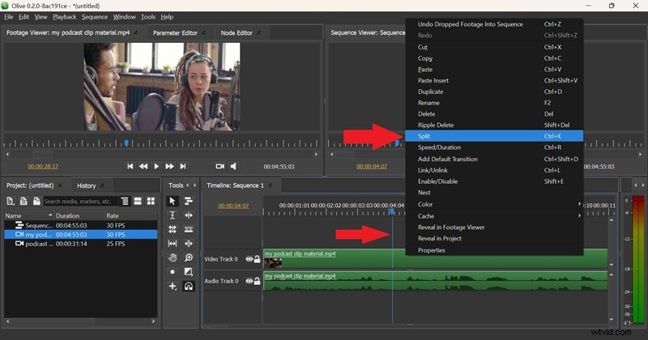Select the Sequence item in Project list
Image resolution: width=648 pixels, height=340 pixels.
point(80,225)
